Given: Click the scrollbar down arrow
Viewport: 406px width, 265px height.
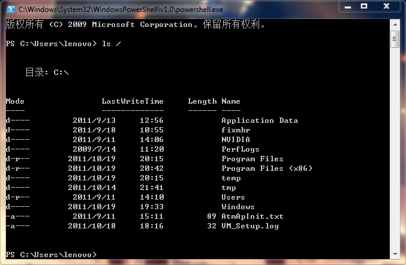Looking at the screenshot, I should pos(395,255).
